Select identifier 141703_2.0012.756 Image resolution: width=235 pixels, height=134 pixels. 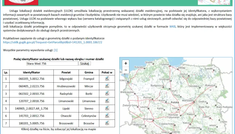[31, 116]
